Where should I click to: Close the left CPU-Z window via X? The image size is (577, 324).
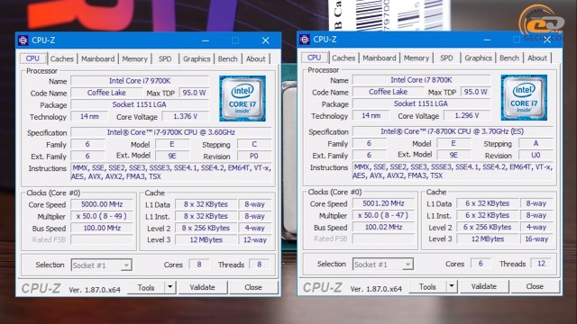(x=265, y=40)
